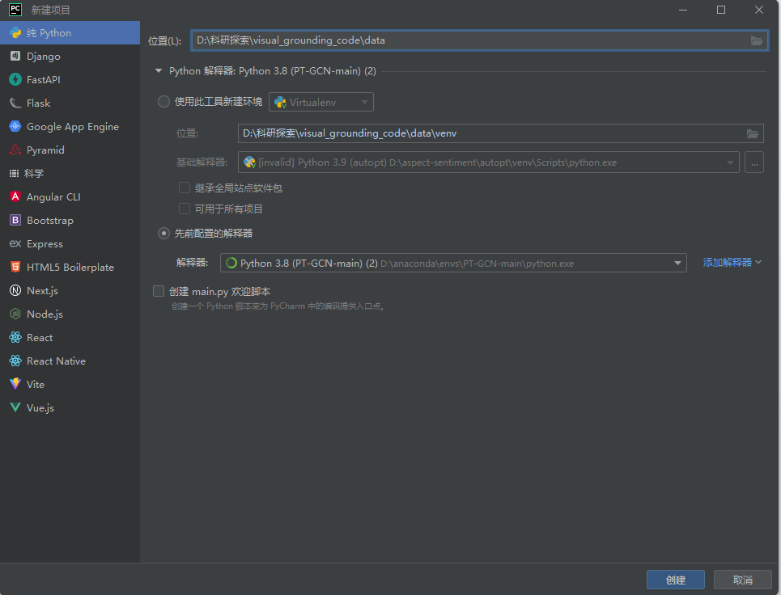Select Flask project type

point(70,103)
